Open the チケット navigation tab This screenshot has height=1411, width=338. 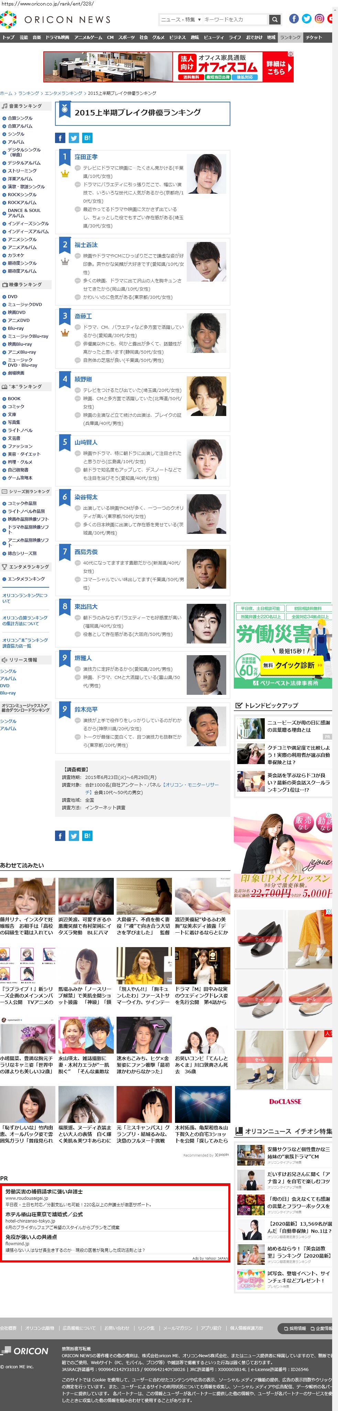[314, 37]
